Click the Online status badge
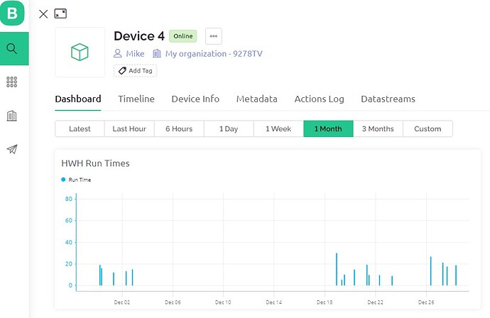The image size is (490, 318). 183,36
